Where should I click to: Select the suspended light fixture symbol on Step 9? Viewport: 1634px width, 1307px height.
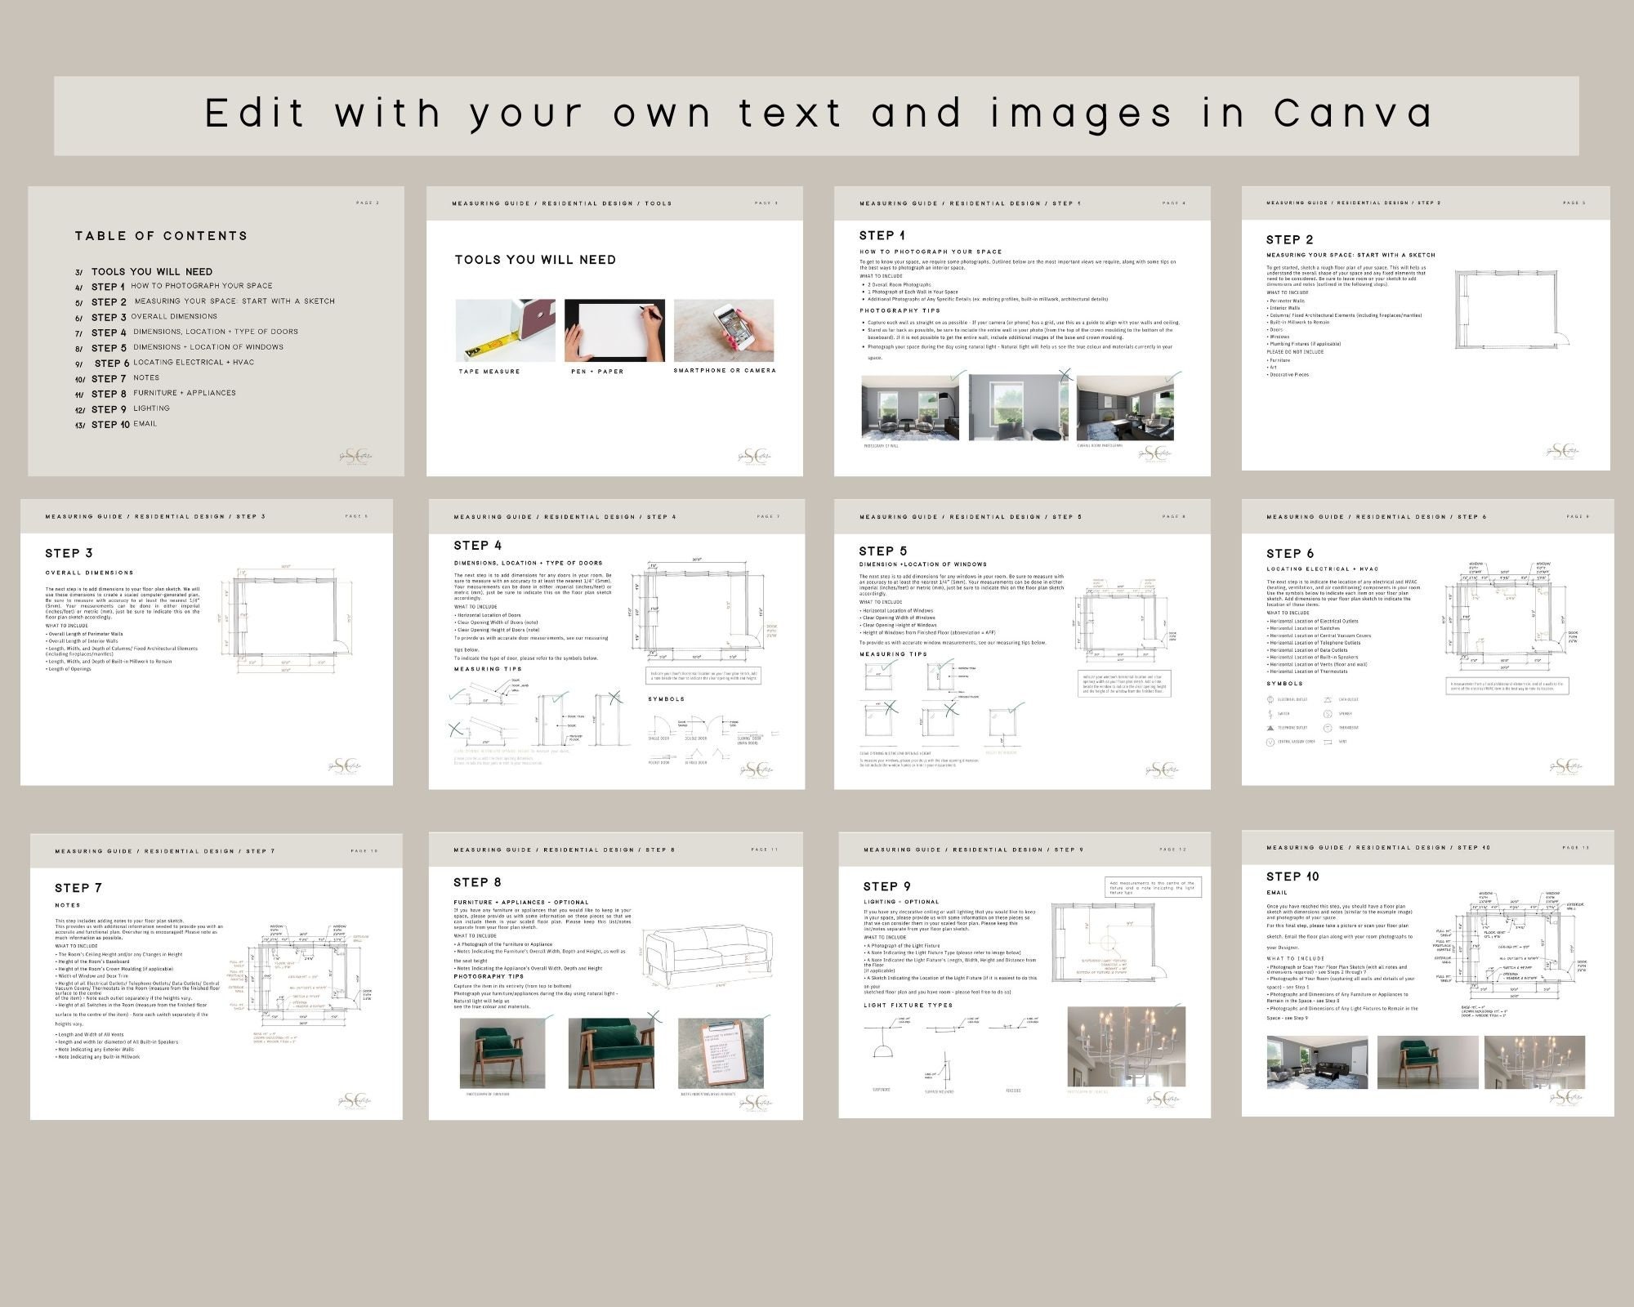point(882,1052)
